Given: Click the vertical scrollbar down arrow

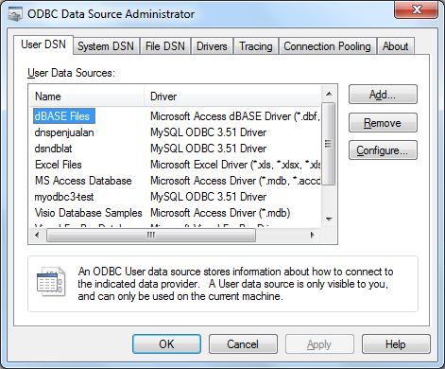Looking at the screenshot, I should tap(329, 219).
